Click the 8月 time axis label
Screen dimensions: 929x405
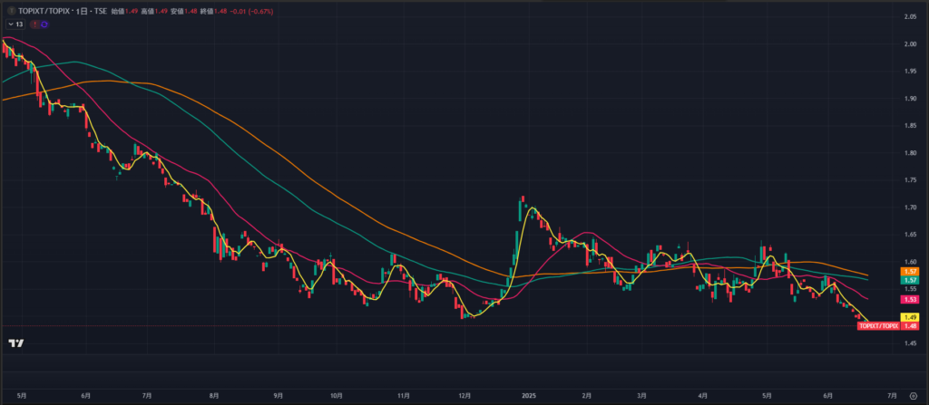pyautogui.click(x=214, y=396)
